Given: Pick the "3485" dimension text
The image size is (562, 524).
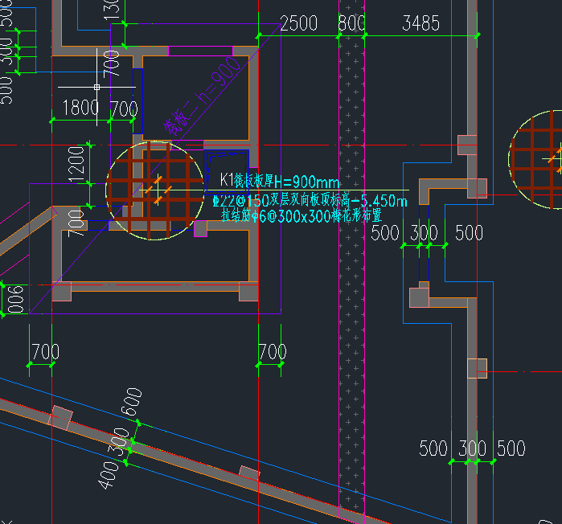Looking at the screenshot, I should point(420,23).
